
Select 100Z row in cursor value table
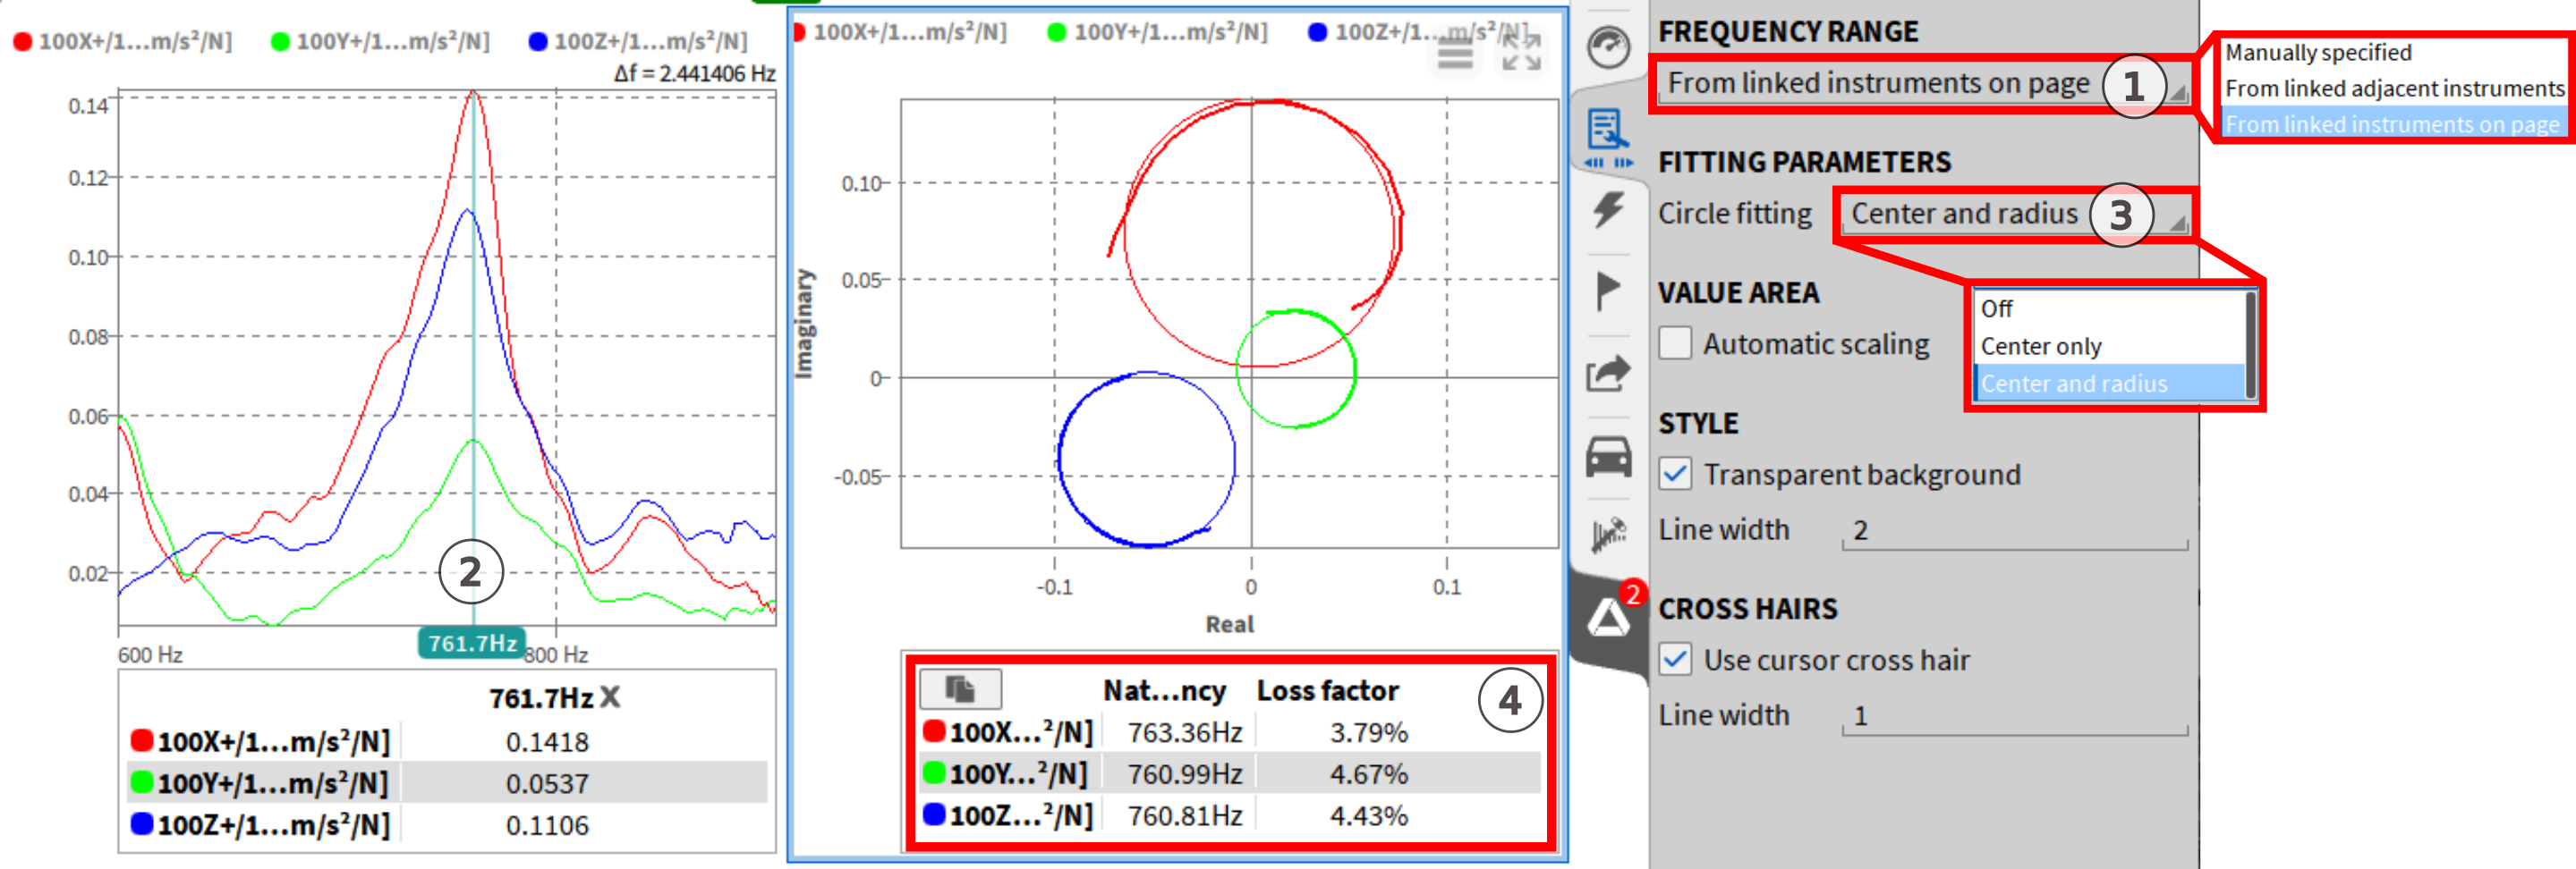click(x=447, y=825)
